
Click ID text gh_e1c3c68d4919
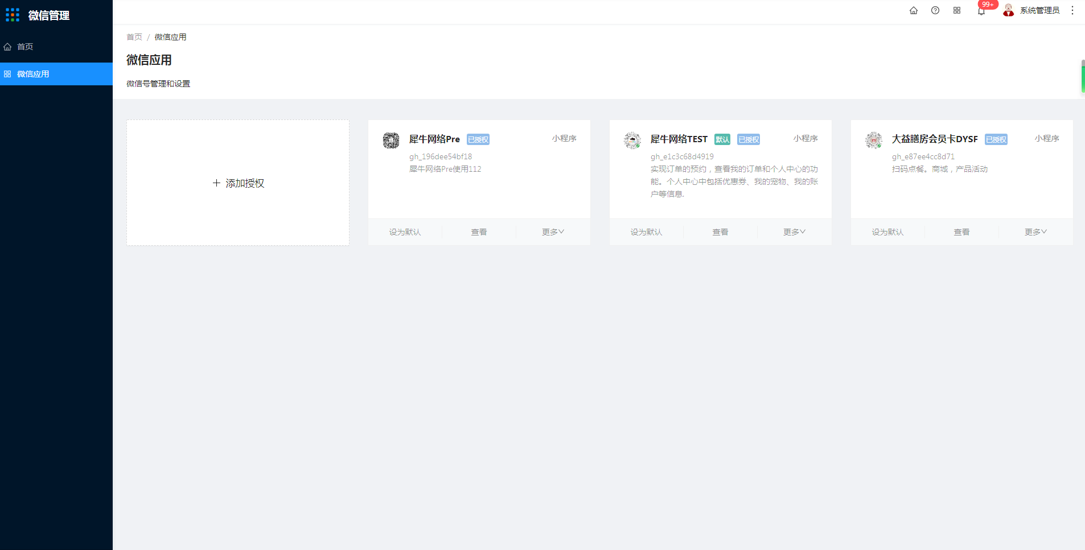pos(682,156)
